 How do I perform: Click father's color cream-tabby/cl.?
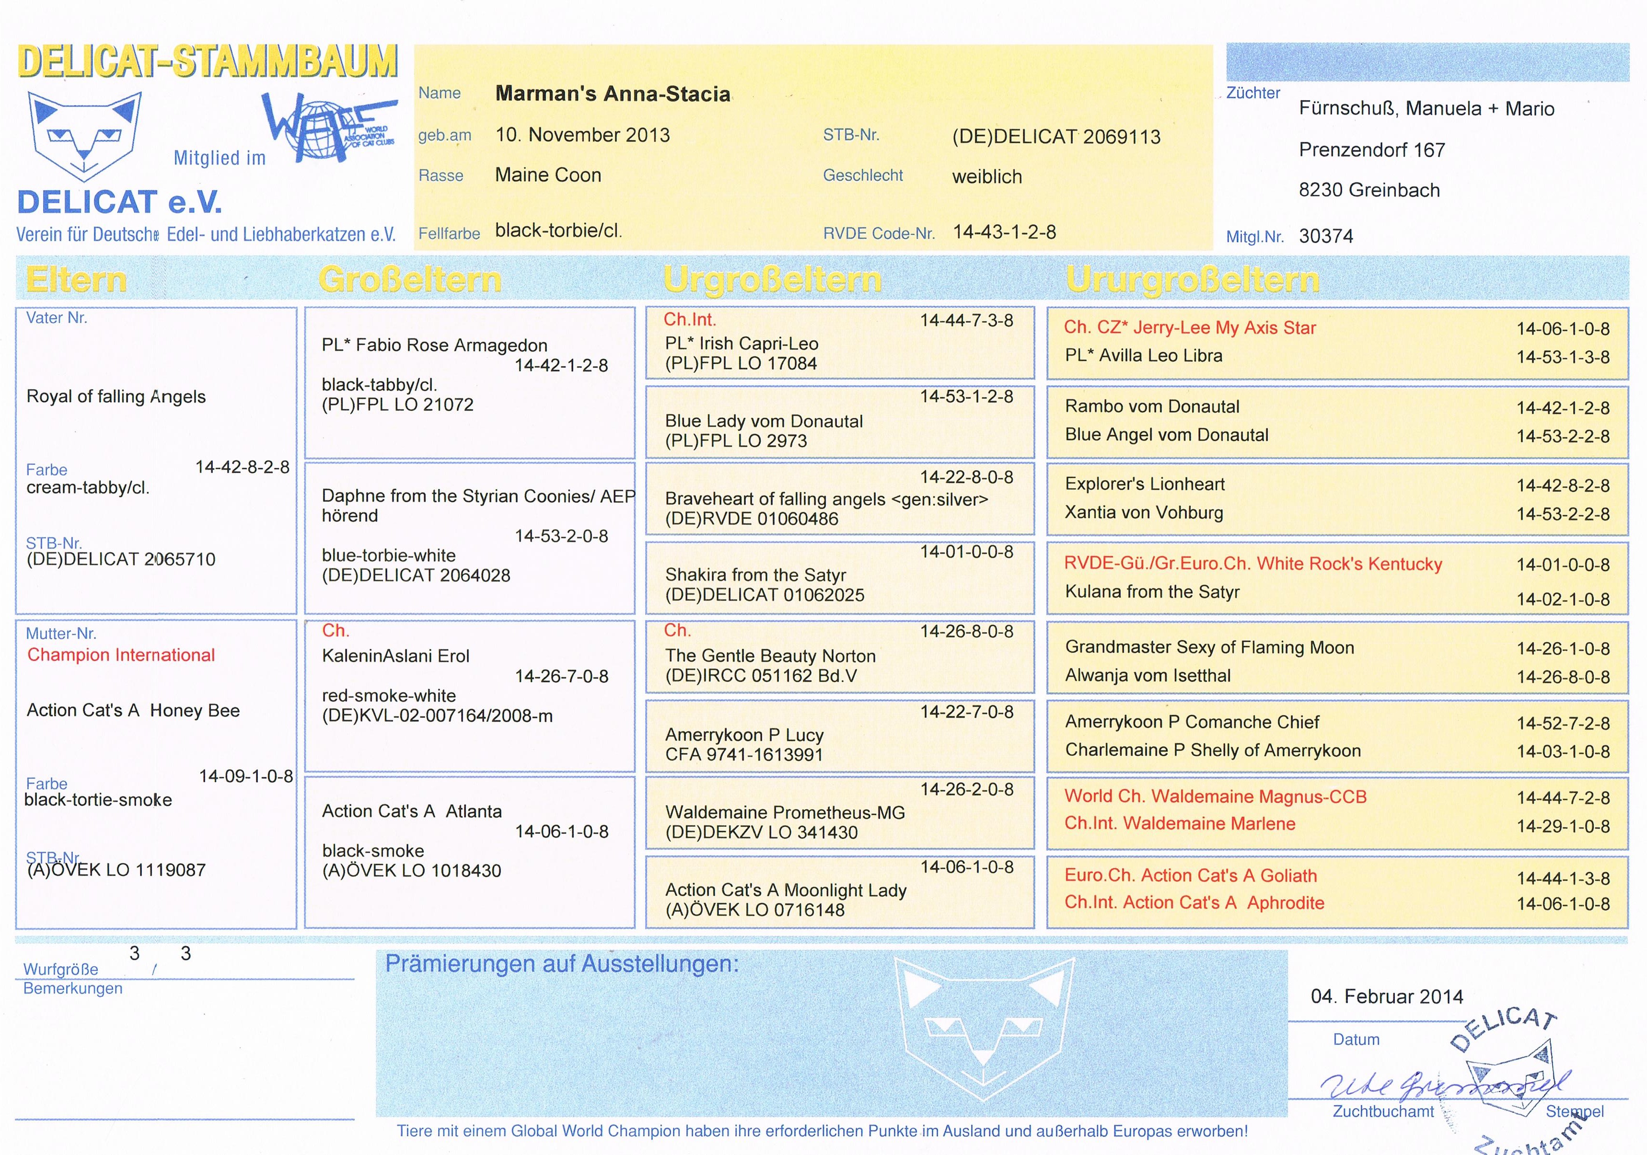pyautogui.click(x=88, y=488)
